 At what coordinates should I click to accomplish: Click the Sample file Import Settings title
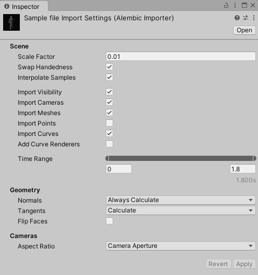point(99,18)
